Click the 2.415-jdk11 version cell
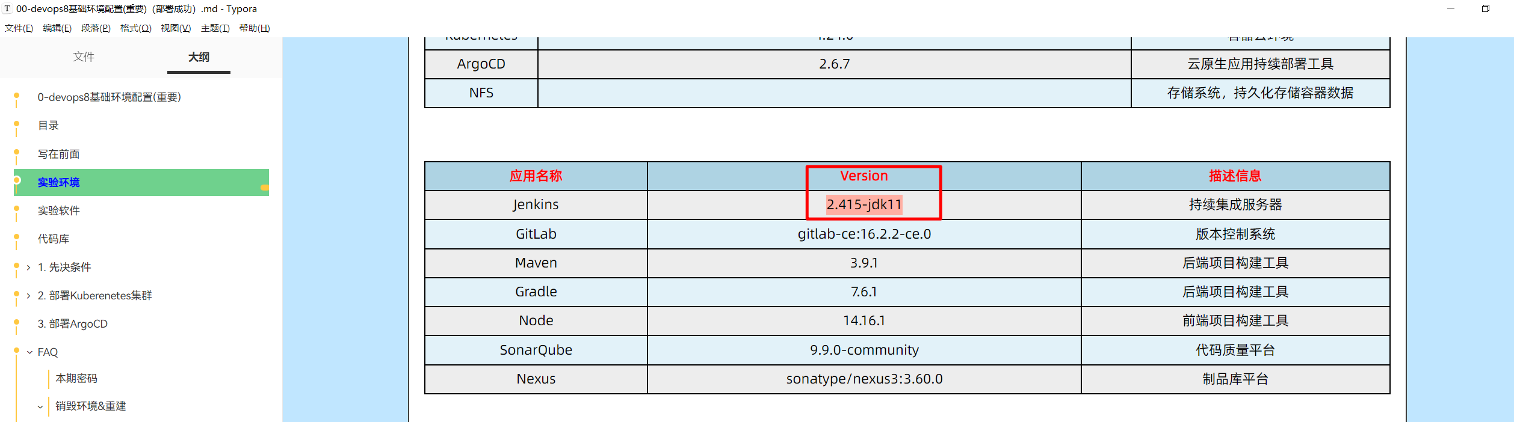 pyautogui.click(x=864, y=204)
